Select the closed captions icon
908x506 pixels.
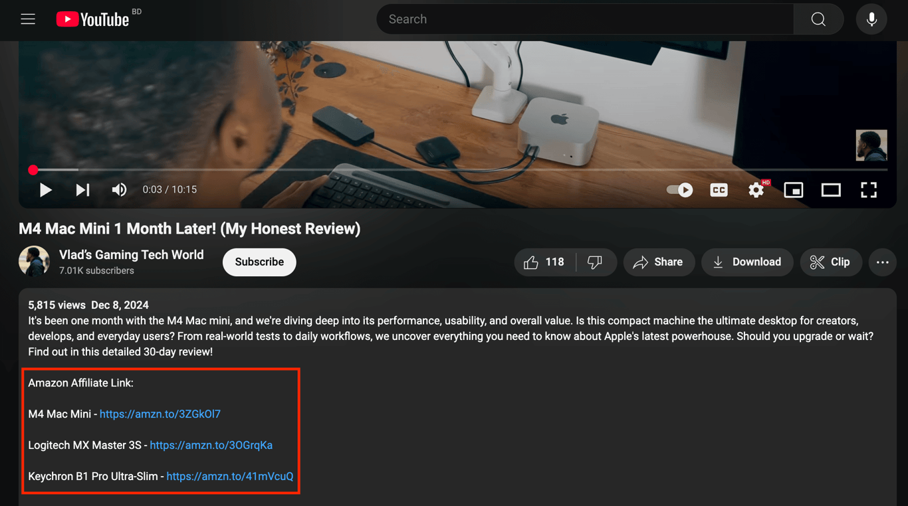tap(719, 190)
